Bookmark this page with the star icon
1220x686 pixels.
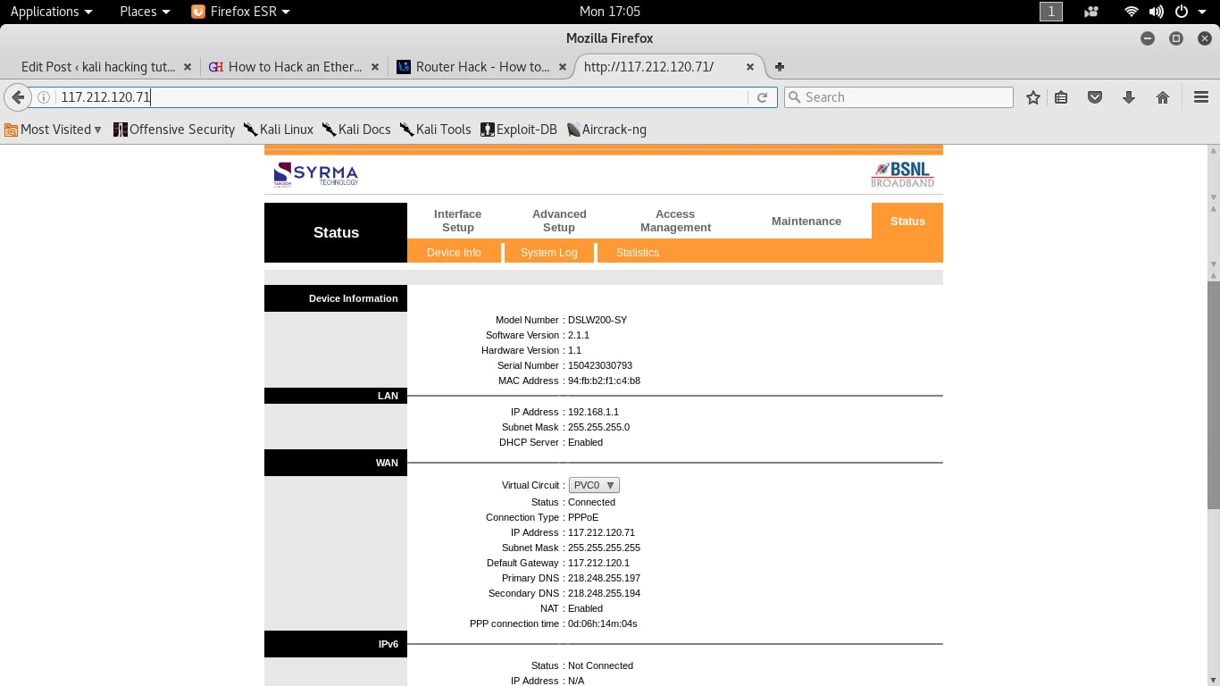pos(1032,96)
